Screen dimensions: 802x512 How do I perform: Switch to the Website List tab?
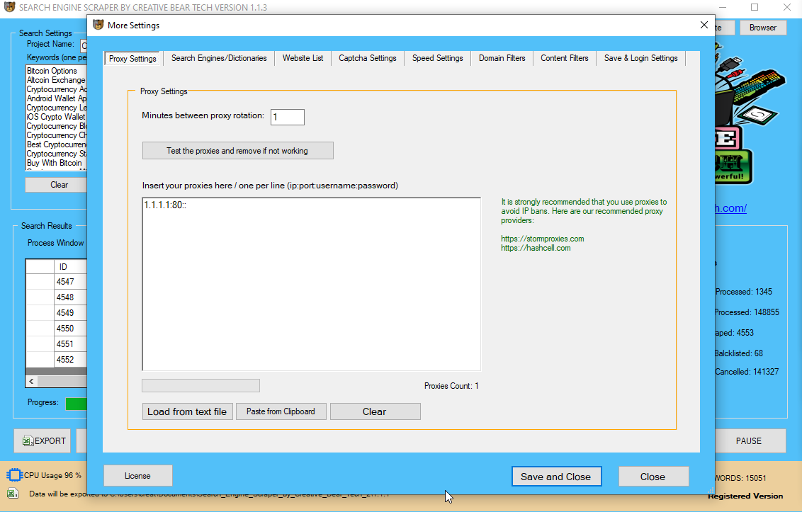click(303, 59)
